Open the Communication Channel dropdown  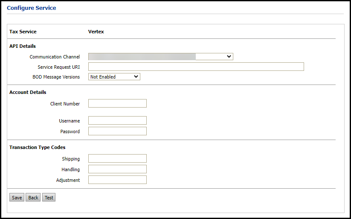click(x=160, y=57)
